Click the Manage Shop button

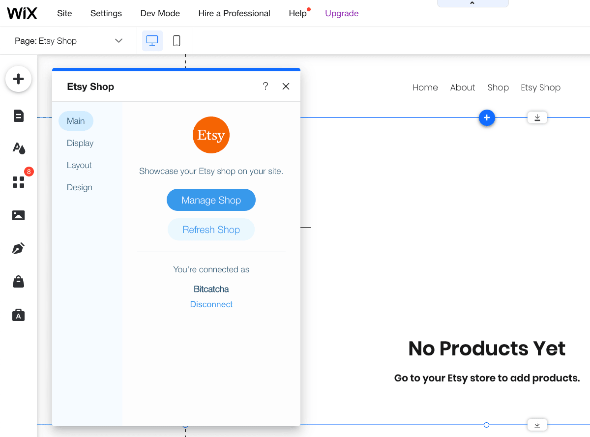pos(211,200)
